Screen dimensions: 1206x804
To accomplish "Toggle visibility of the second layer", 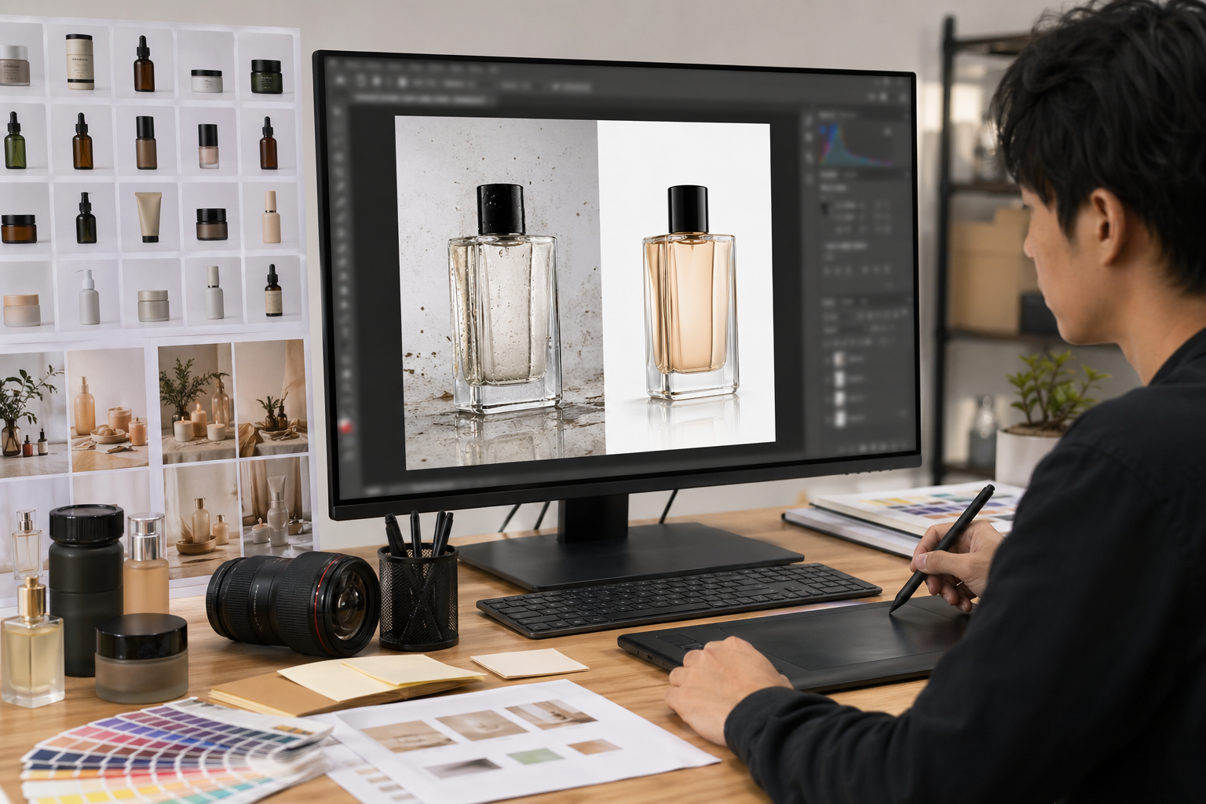I will click(x=827, y=378).
